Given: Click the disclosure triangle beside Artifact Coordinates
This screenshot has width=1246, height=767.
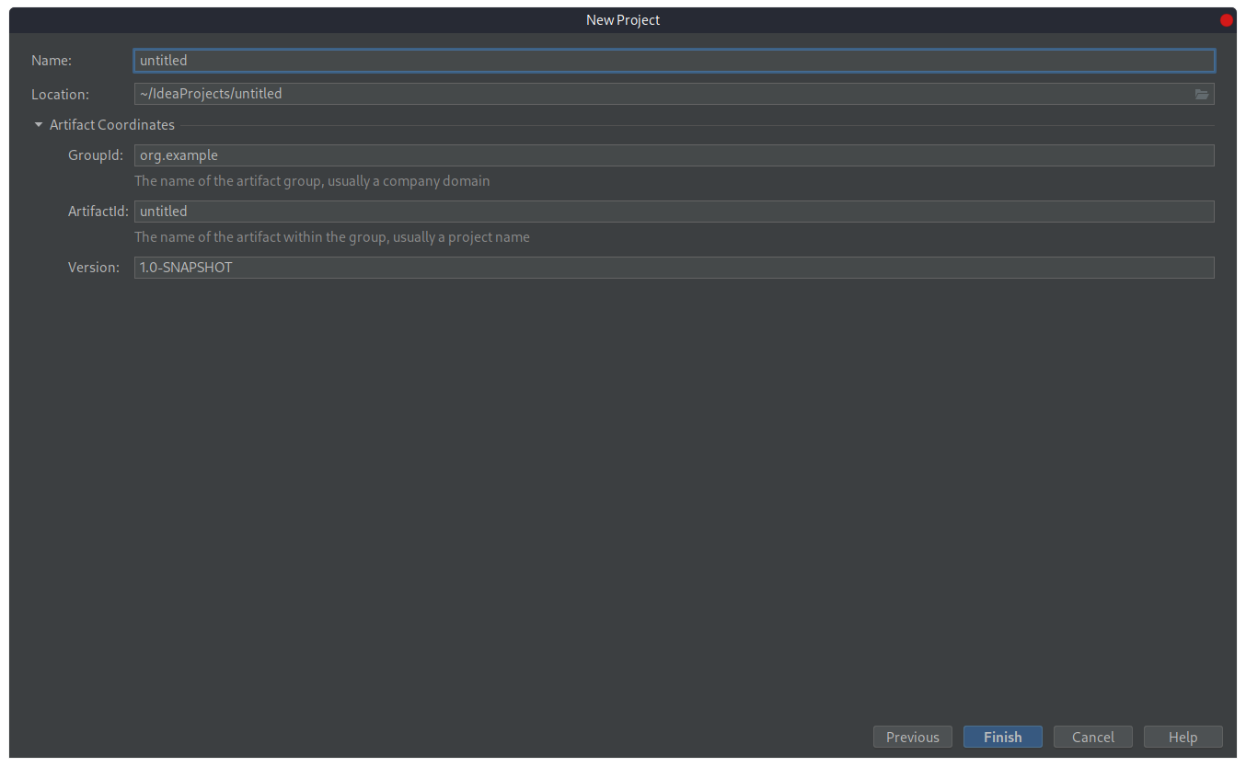Looking at the screenshot, I should 39,124.
